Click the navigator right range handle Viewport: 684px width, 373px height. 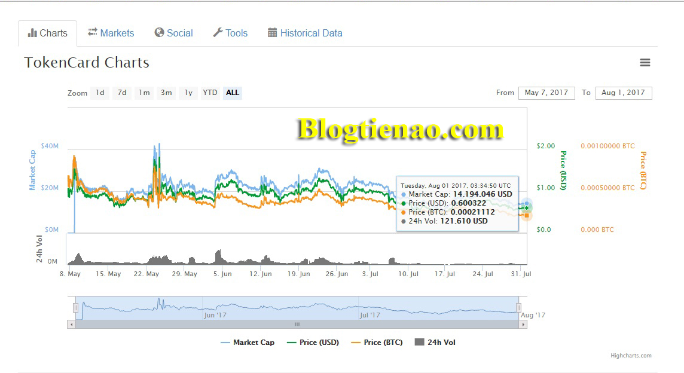(x=518, y=308)
